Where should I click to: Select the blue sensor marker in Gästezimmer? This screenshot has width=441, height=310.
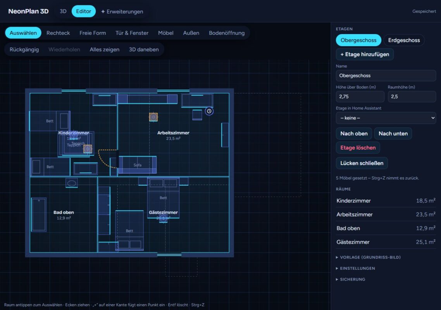[164, 218]
